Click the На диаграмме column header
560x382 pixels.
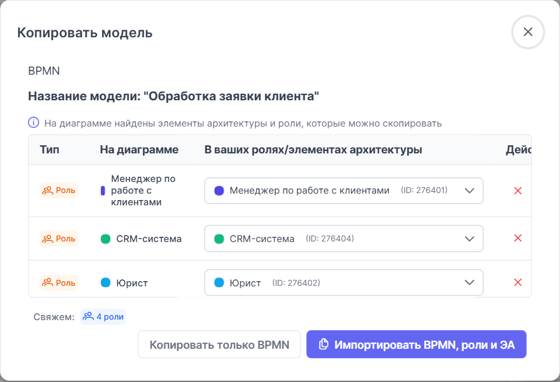coord(139,149)
